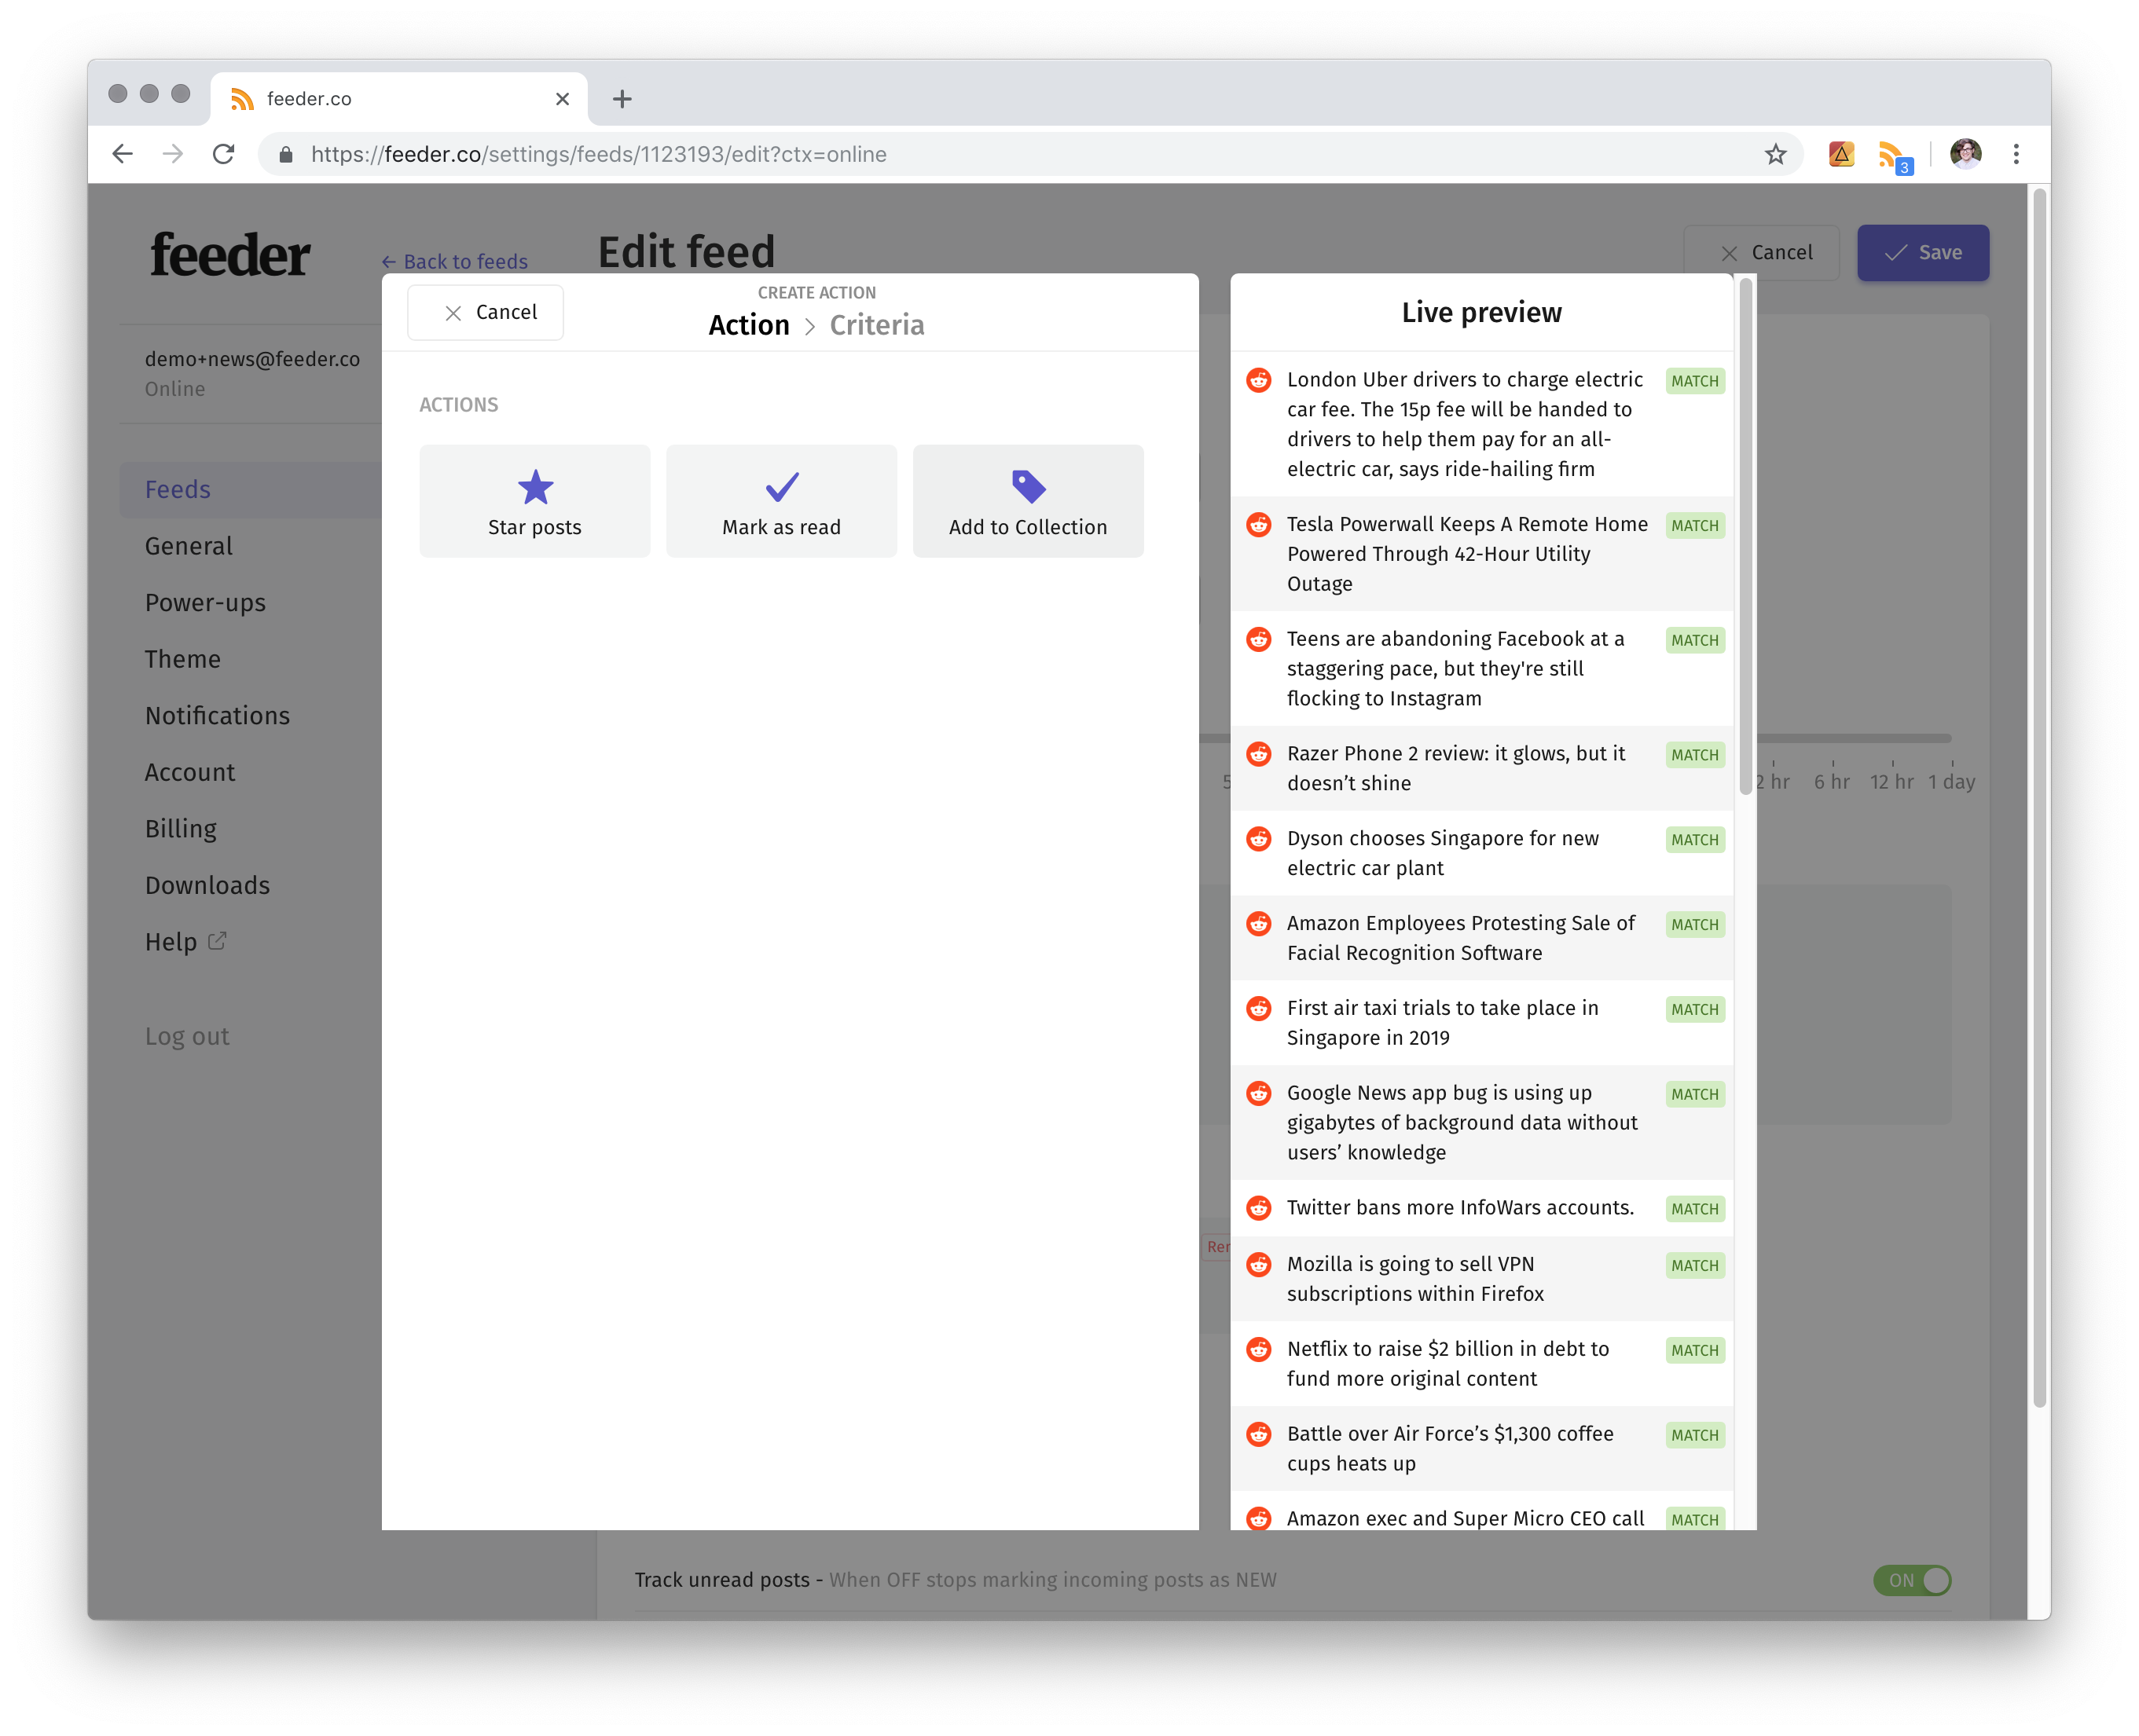The height and width of the screenshot is (1736, 2139).
Task: Open Billing in the sidebar
Action: [x=180, y=829]
